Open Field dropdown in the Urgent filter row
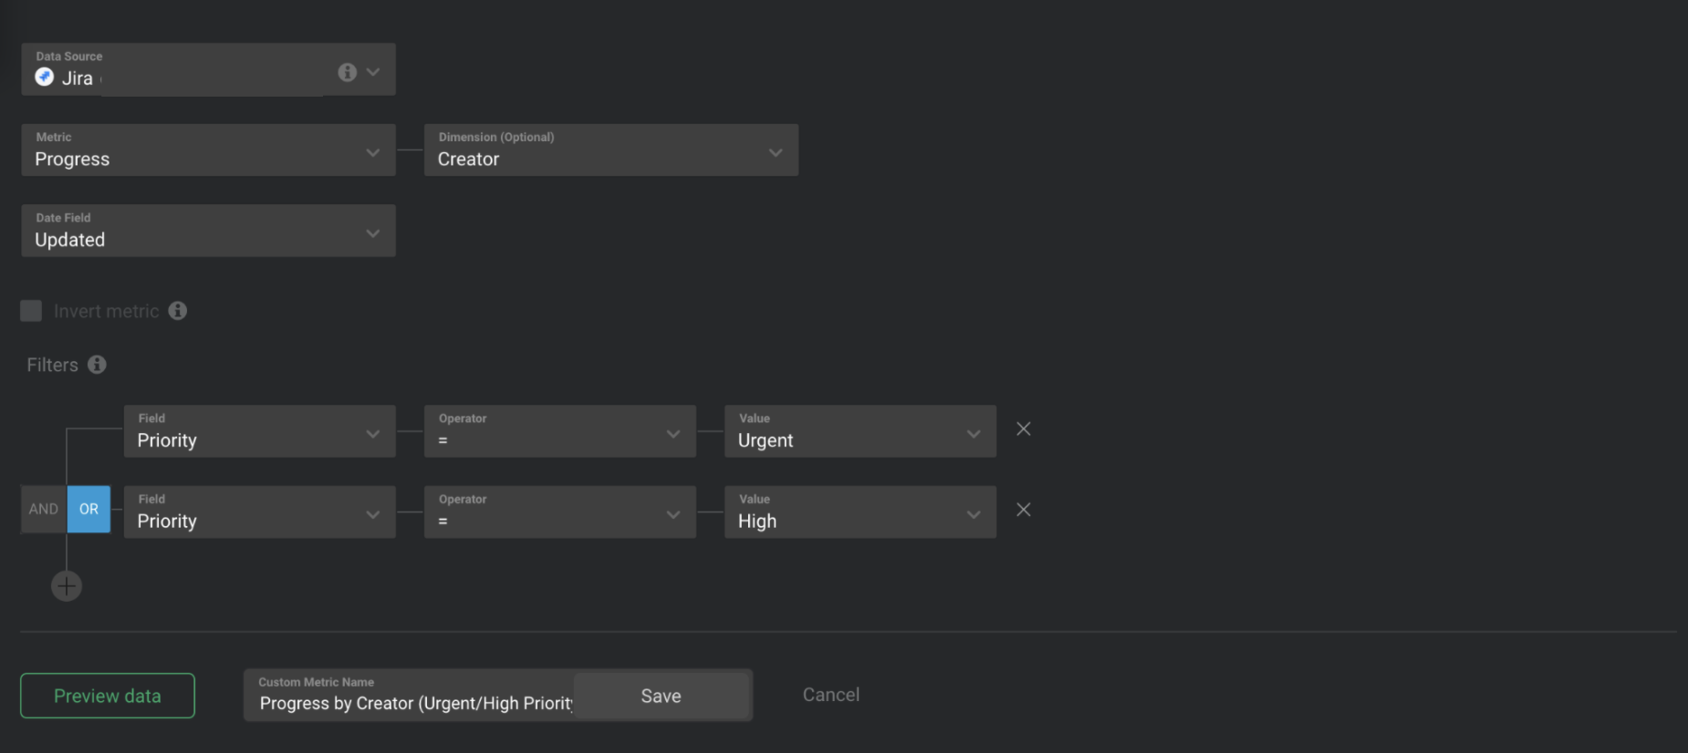The height and width of the screenshot is (753, 1688). 260,431
